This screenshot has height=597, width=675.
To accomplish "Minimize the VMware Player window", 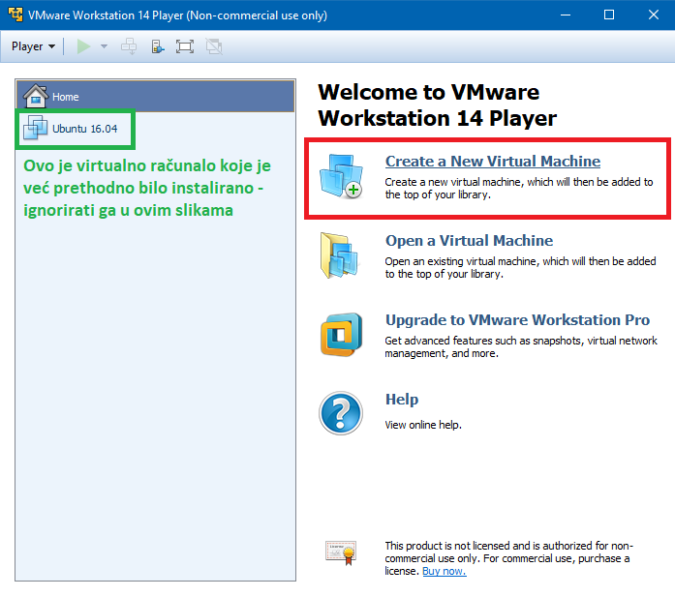I will pos(566,15).
